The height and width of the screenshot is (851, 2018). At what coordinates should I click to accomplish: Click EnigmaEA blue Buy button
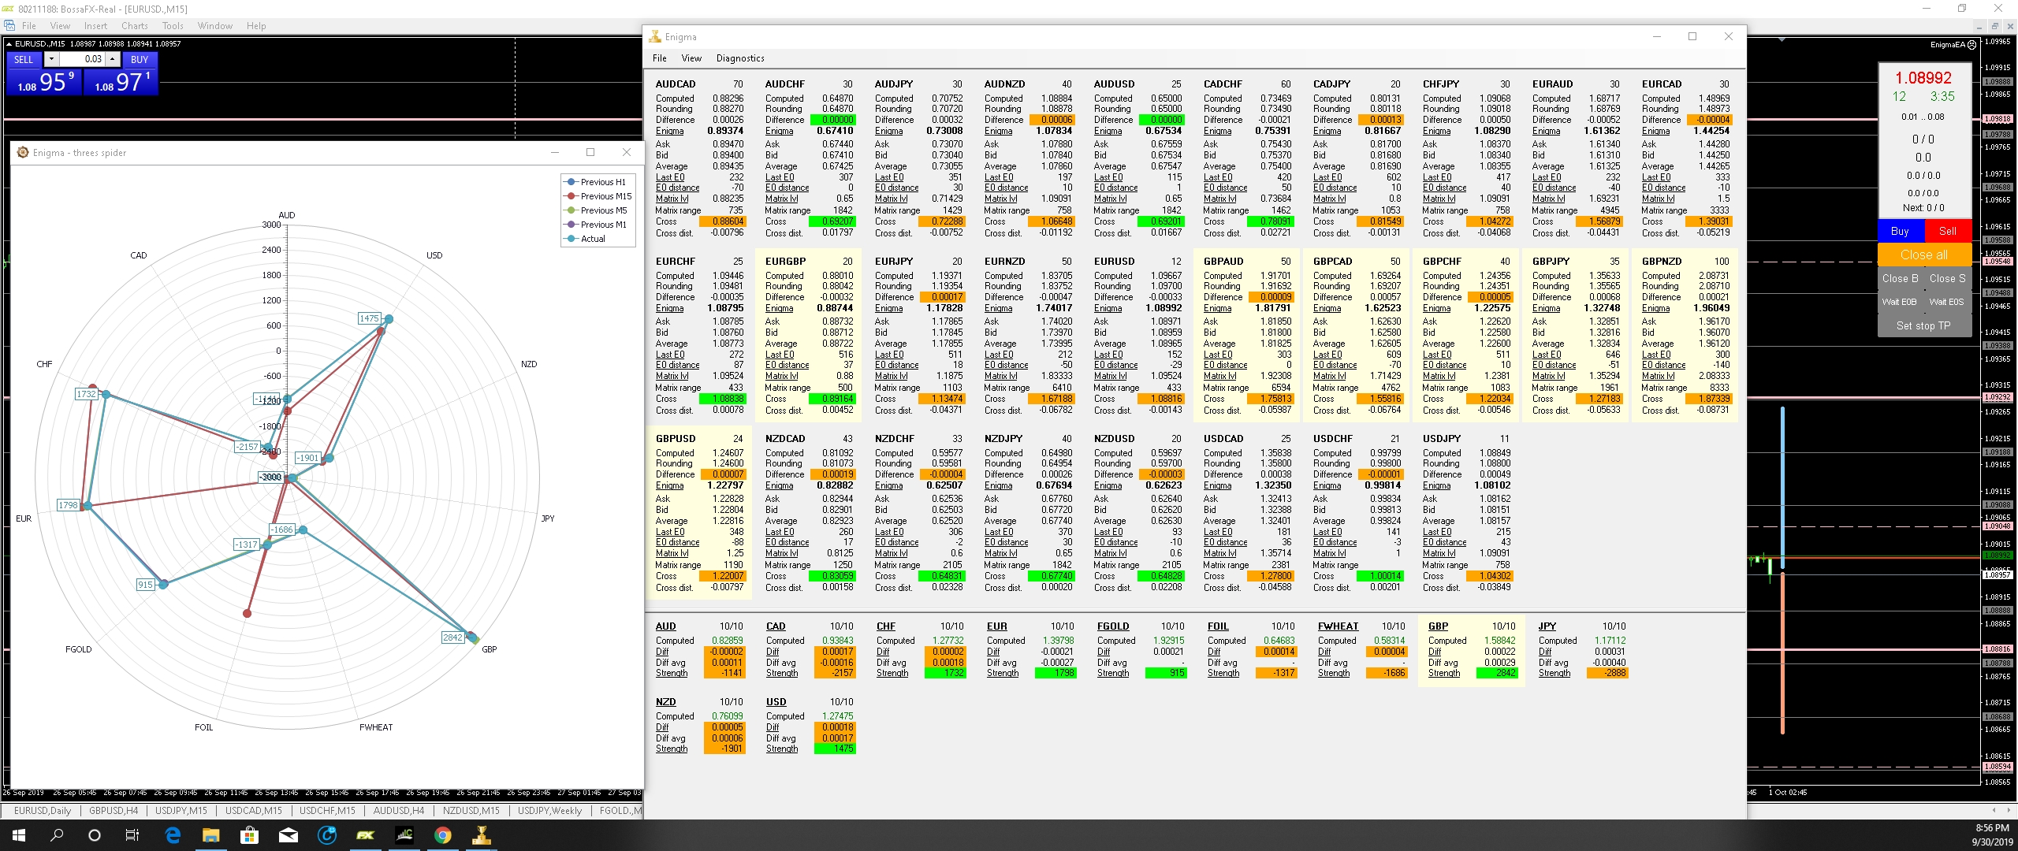(x=1900, y=231)
